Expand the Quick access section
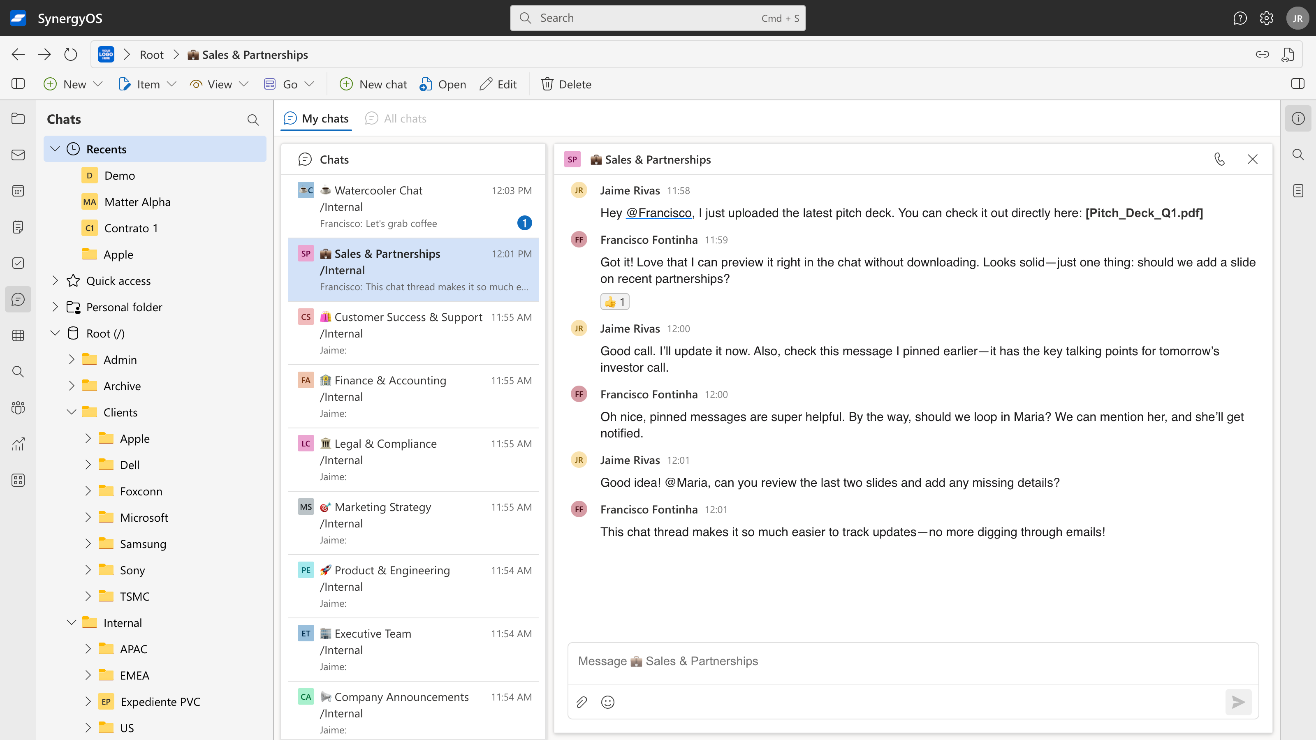1316x740 pixels. [55, 280]
